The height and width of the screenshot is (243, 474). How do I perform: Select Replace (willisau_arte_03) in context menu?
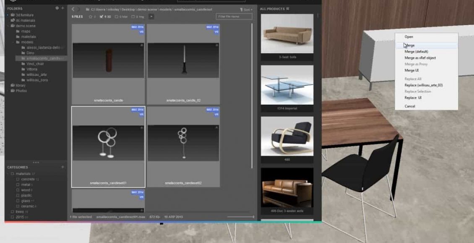pos(423,85)
